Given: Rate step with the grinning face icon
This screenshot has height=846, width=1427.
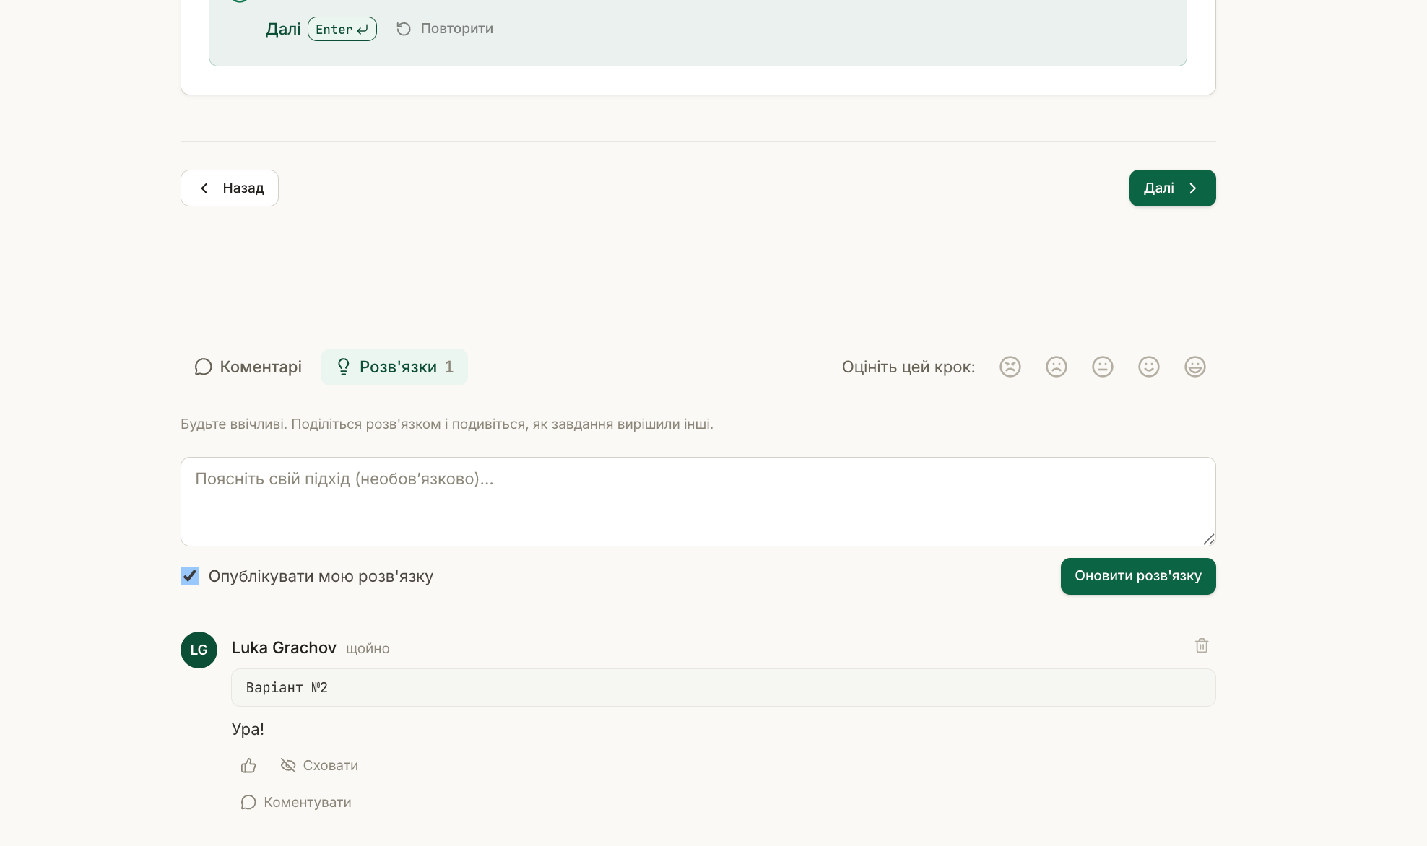Looking at the screenshot, I should (1195, 367).
